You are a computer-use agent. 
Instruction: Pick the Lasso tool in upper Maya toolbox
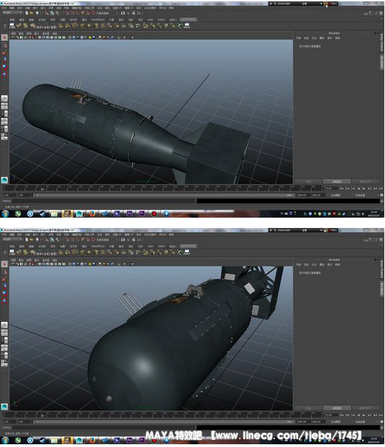[x=4, y=45]
